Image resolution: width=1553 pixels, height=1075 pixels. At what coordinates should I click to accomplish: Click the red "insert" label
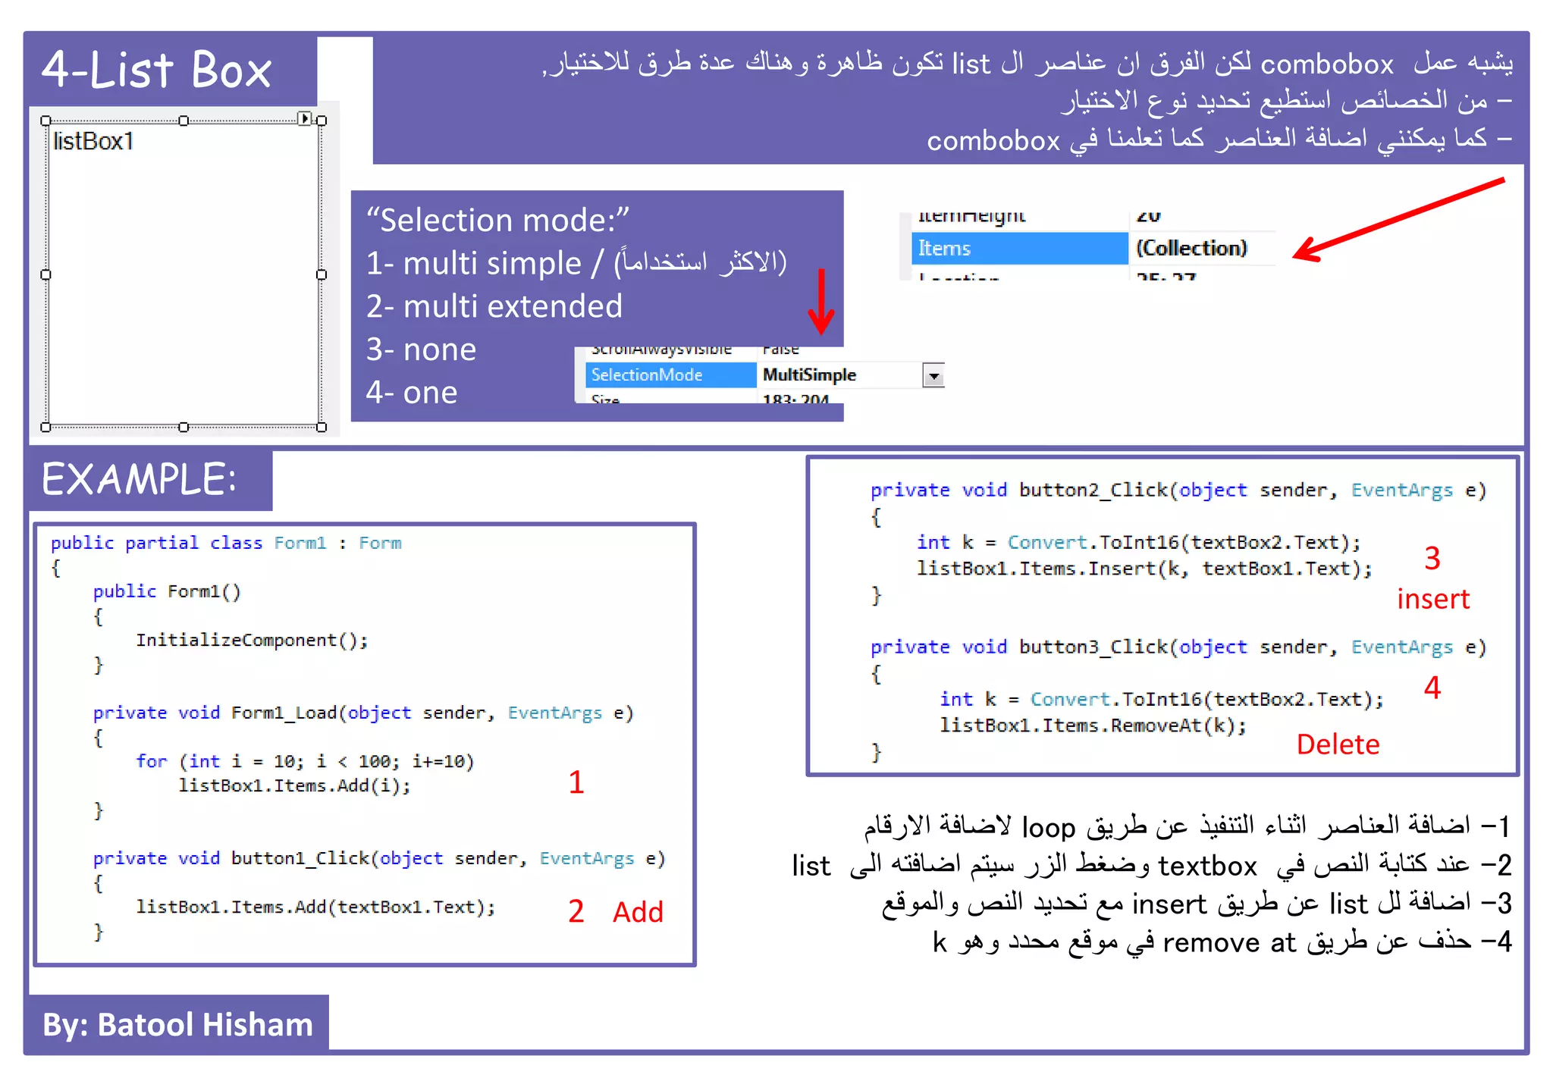point(1433,599)
